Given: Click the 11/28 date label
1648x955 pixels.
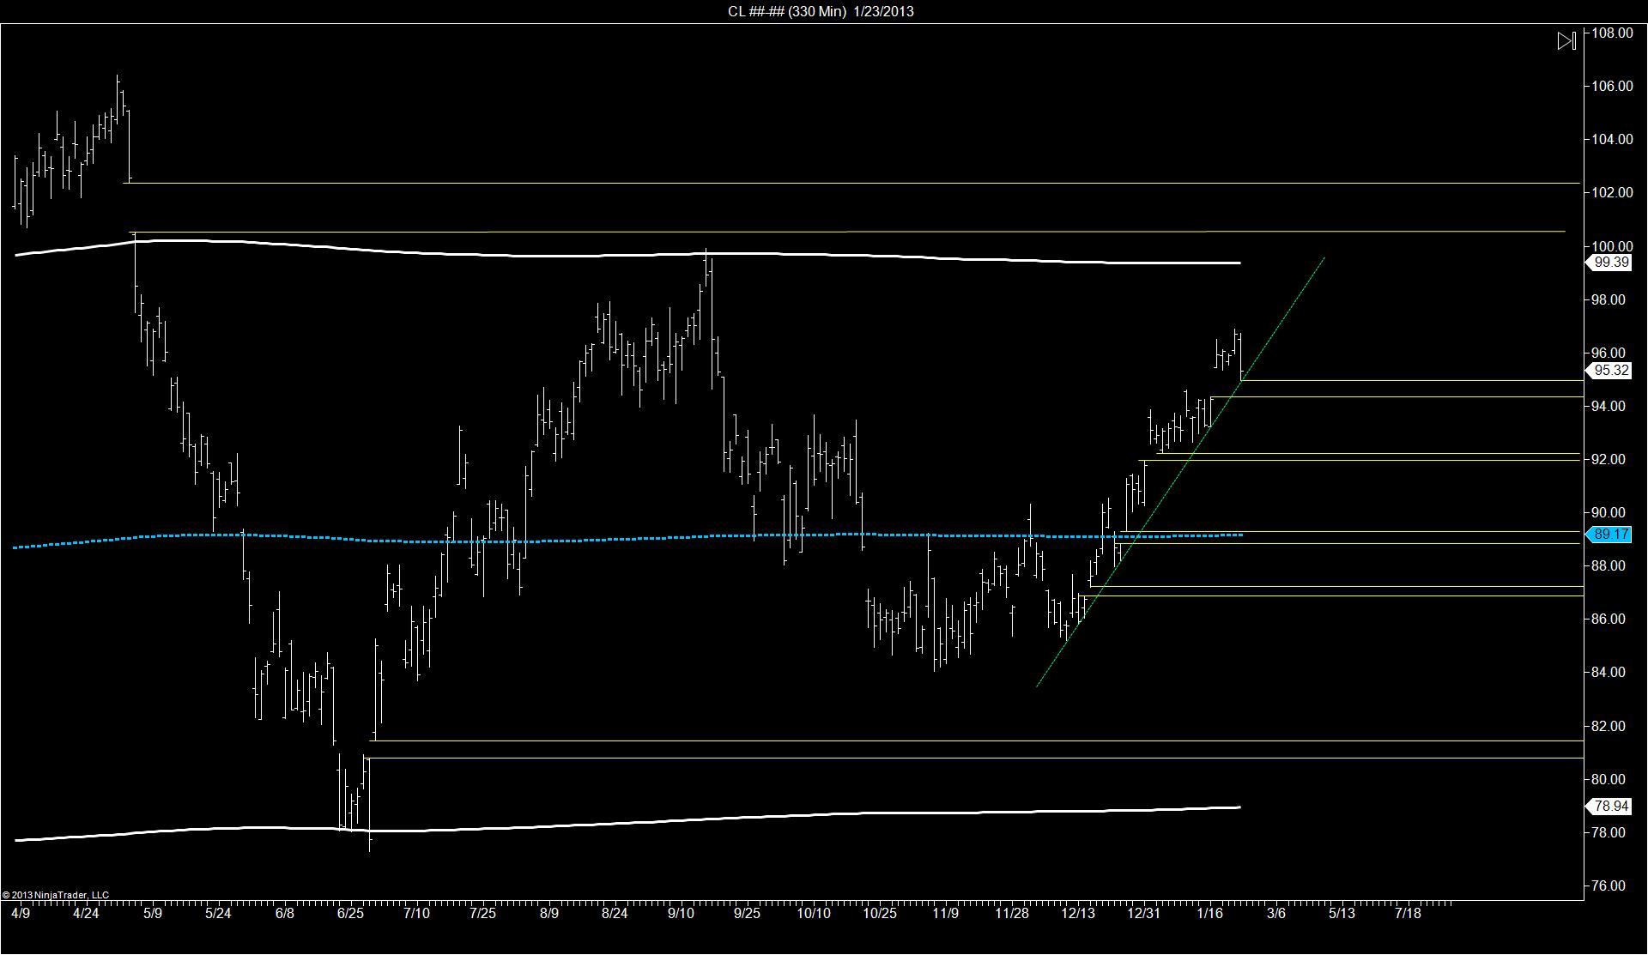Looking at the screenshot, I should coord(1012,913).
